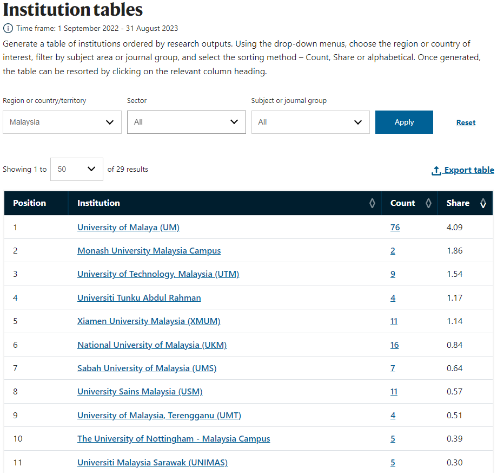Toggle alphabetical sorting via Institution column header
The width and height of the screenshot is (497, 473).
98,203
